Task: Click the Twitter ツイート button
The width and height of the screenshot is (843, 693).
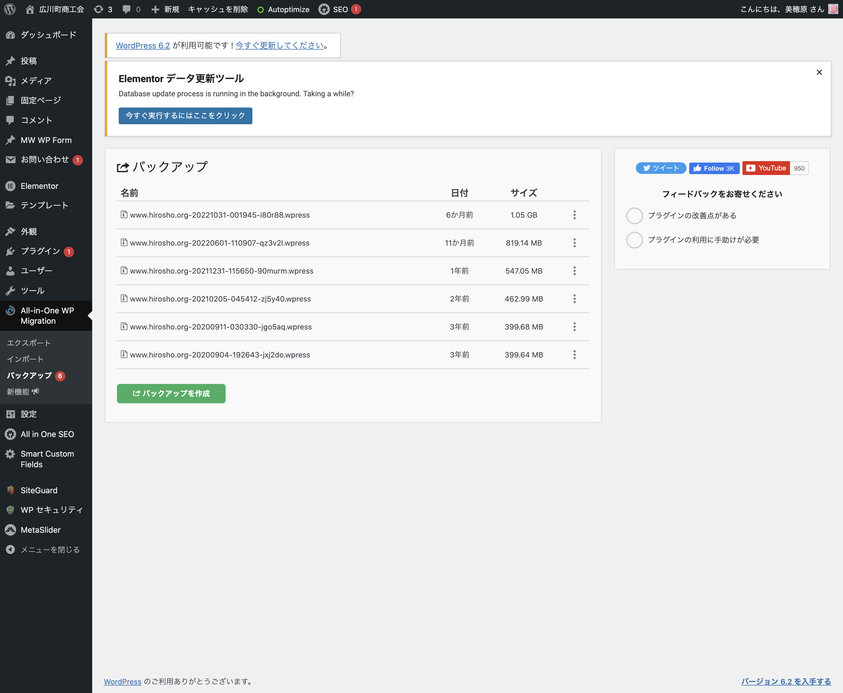Action: click(661, 168)
